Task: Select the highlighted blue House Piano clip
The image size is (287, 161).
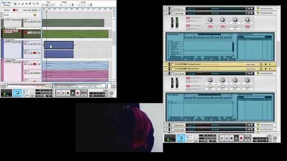Action: click(59, 45)
